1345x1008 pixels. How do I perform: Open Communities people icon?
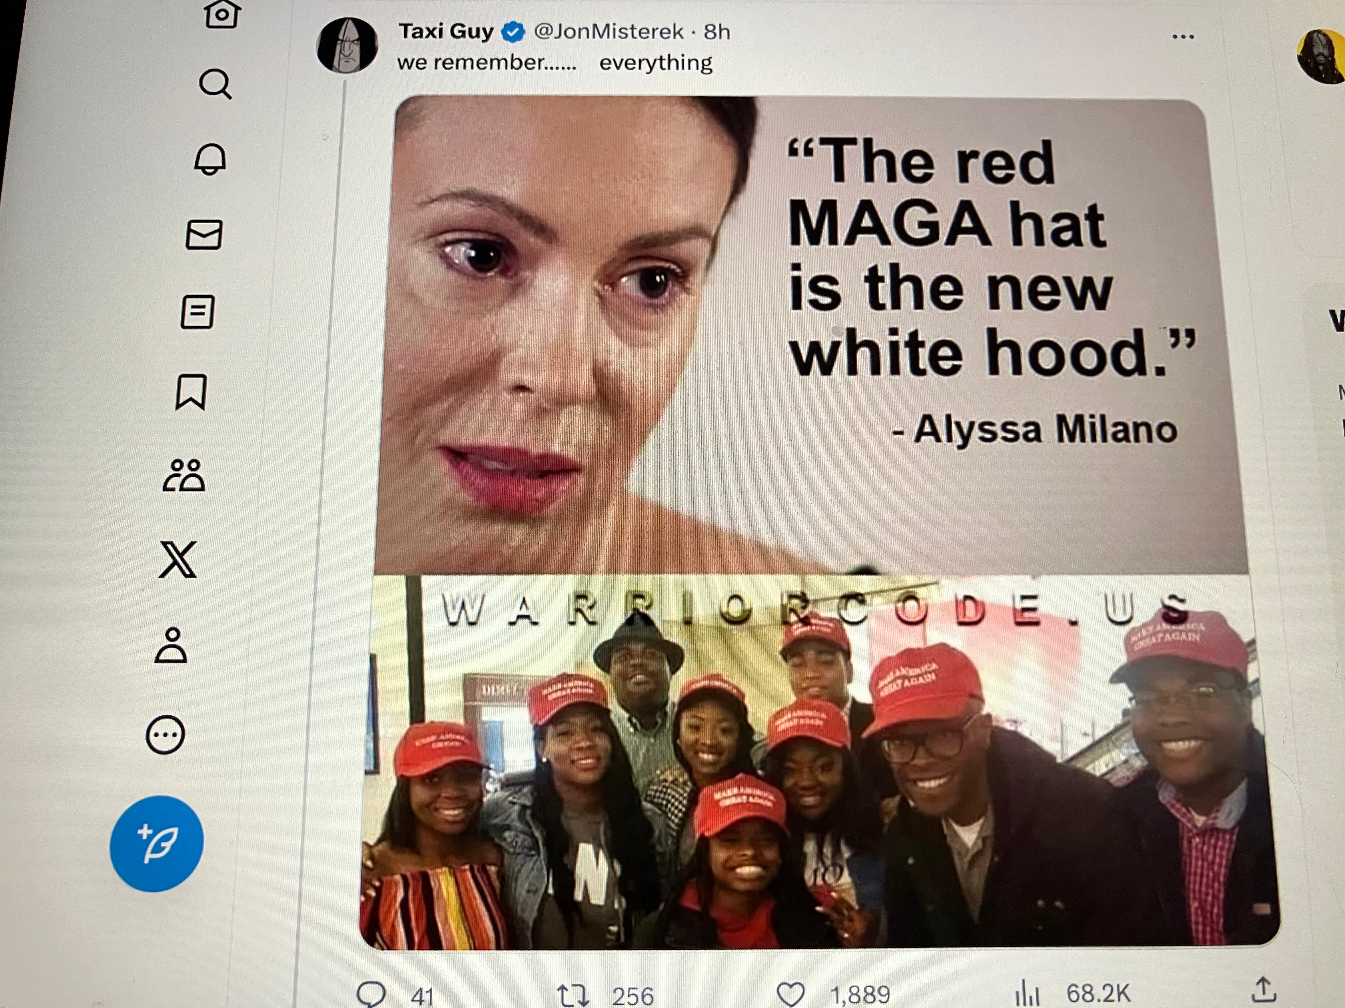184,475
